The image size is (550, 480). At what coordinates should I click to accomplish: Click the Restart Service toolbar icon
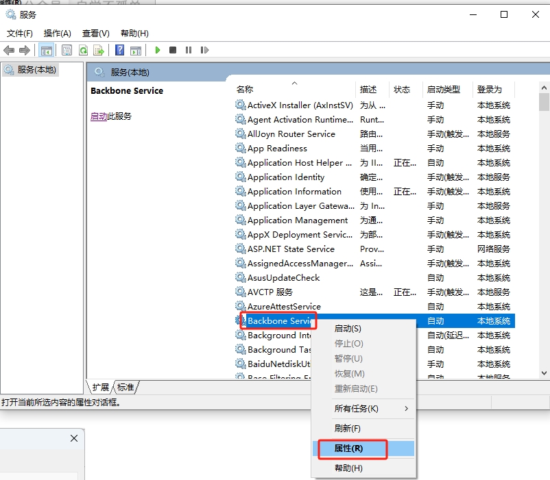(x=204, y=50)
